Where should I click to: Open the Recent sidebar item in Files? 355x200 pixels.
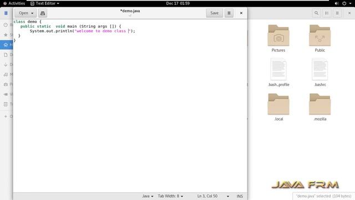pyautogui.click(x=7, y=24)
